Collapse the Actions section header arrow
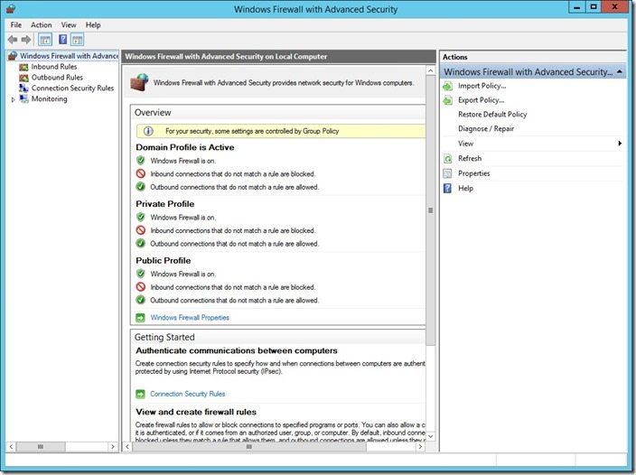 tap(620, 71)
